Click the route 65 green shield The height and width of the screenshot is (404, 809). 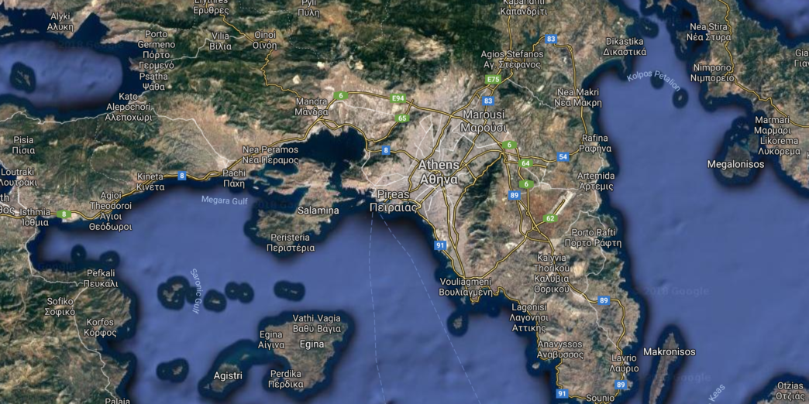click(x=402, y=118)
